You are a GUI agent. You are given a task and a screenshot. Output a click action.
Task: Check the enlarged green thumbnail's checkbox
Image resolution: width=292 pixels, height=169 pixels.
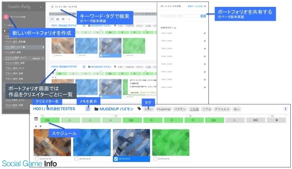tap(155, 159)
